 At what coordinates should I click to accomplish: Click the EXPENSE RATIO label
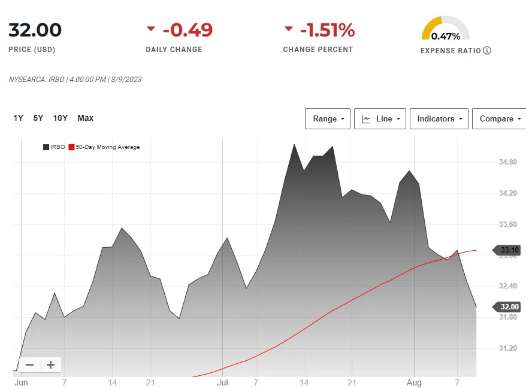pyautogui.click(x=451, y=51)
